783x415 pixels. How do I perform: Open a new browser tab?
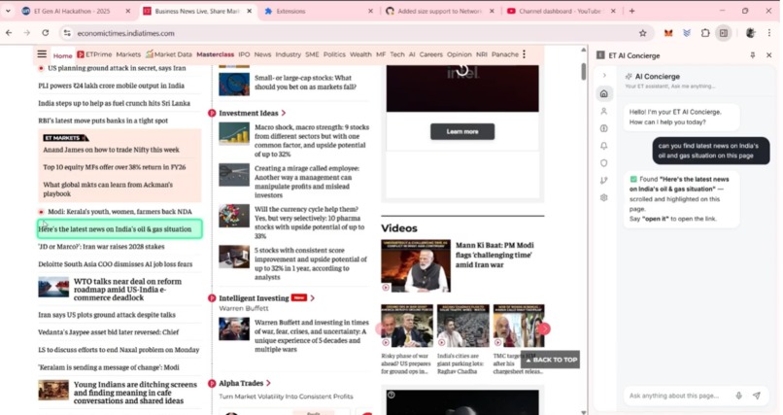click(631, 11)
